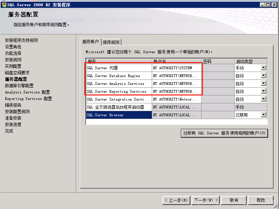Click the 密码 column header

(218, 61)
